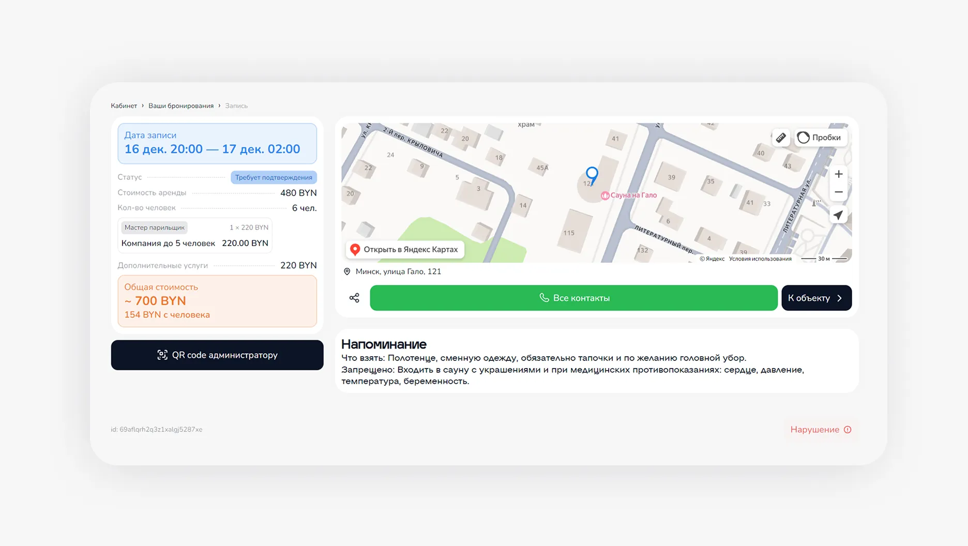This screenshot has width=968, height=546.
Task: Click the Сауна на Гало map marker
Action: point(629,195)
